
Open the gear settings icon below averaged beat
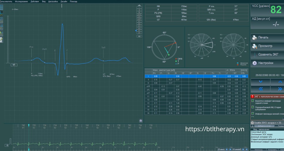tap(141, 121)
